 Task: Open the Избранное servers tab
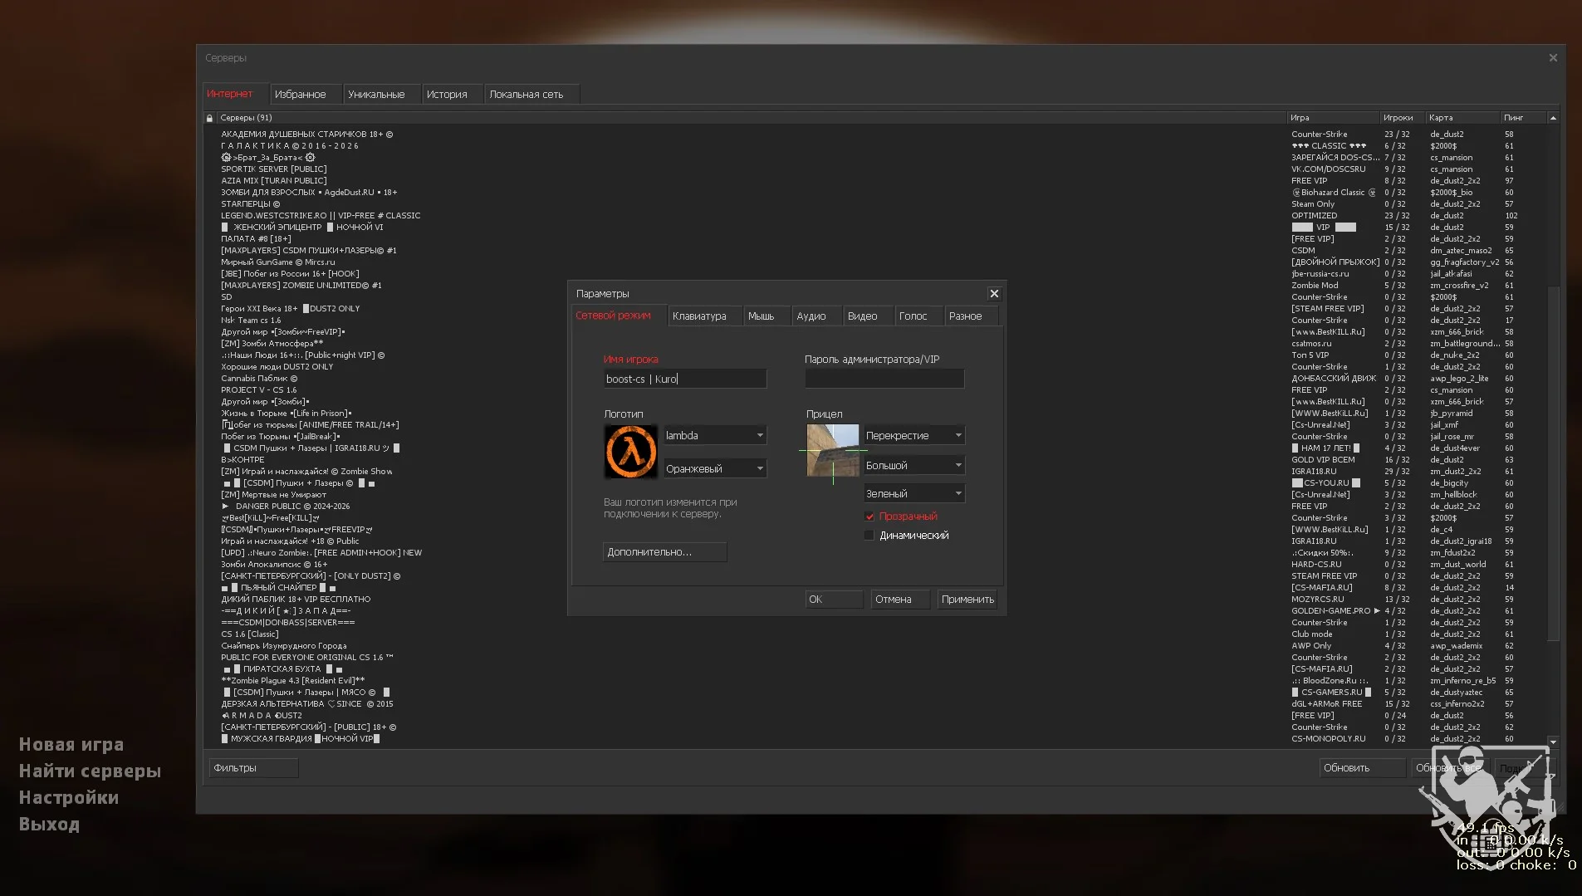click(x=301, y=95)
